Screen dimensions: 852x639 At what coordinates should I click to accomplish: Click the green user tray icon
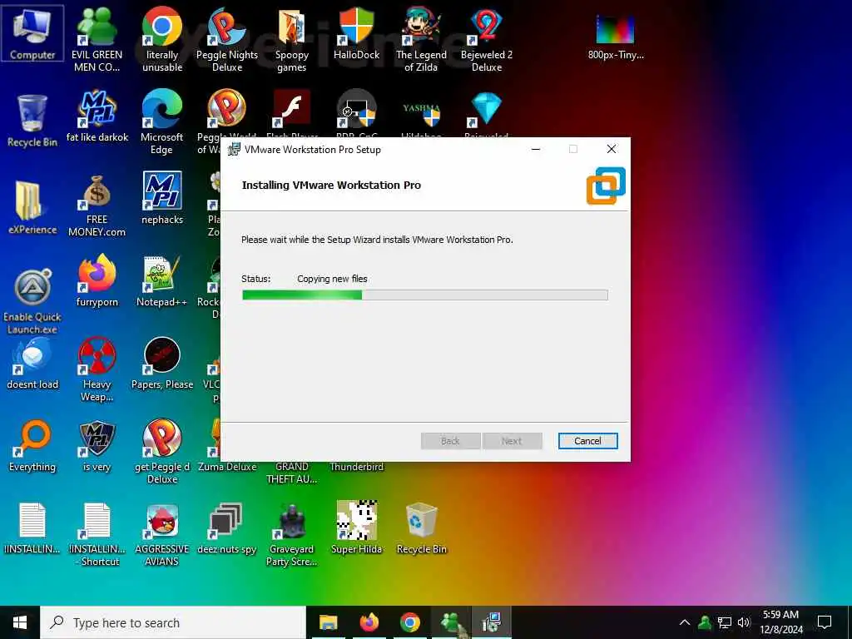(x=705, y=622)
